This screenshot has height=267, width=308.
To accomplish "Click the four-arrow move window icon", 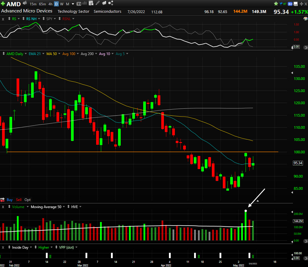I will pyautogui.click(x=301, y=4).
